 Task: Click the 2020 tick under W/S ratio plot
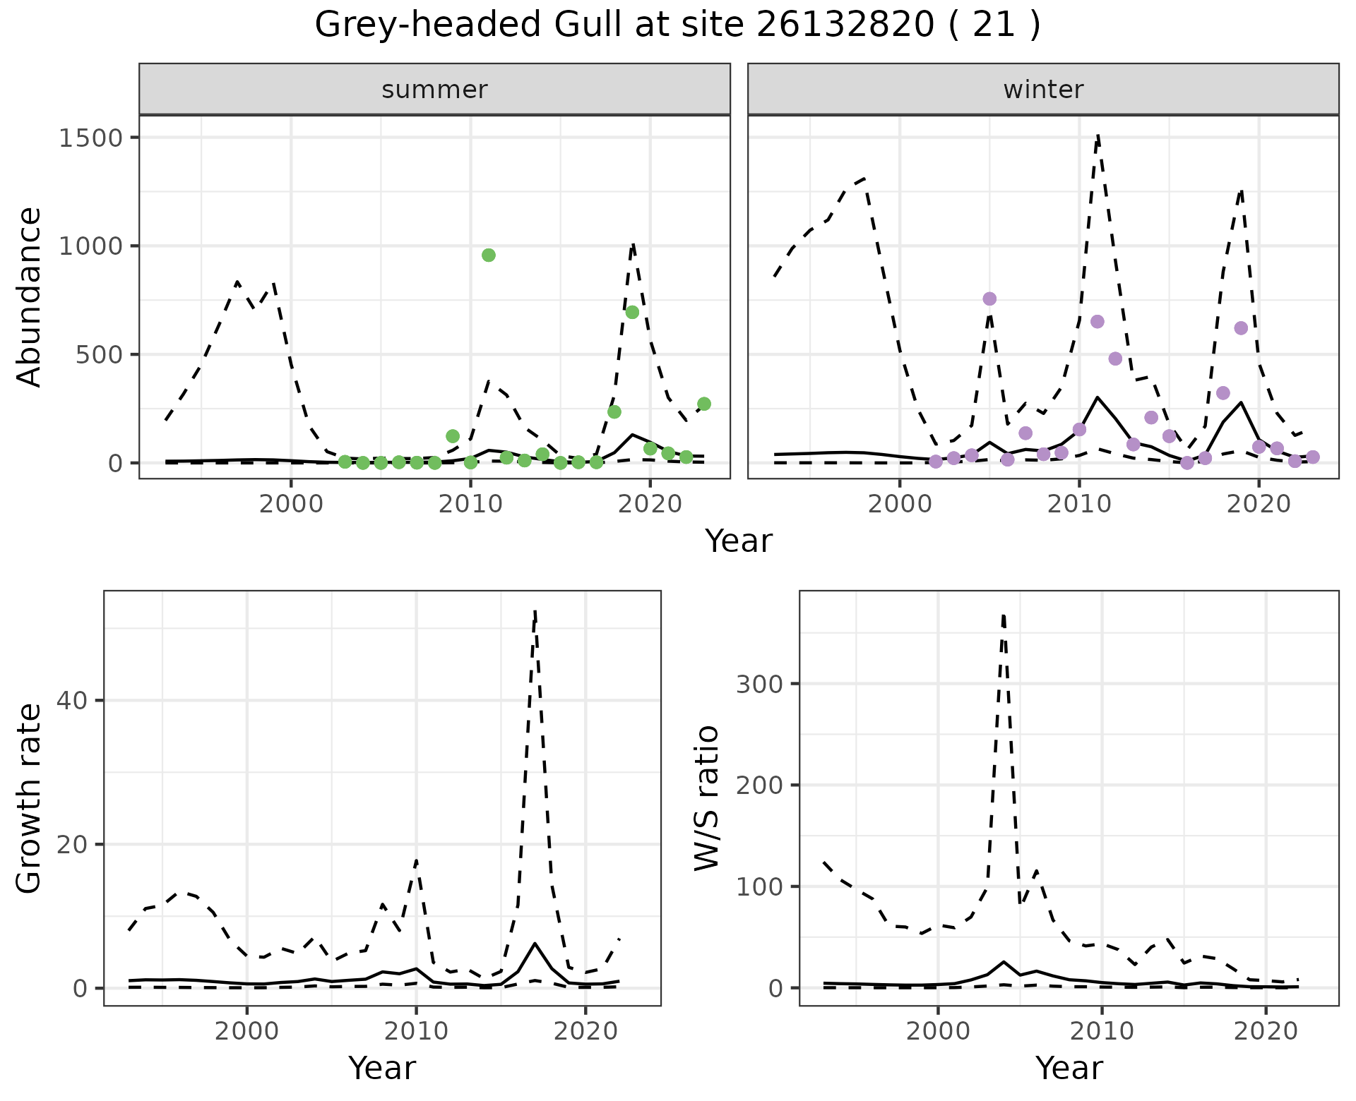pyautogui.click(x=1266, y=1031)
